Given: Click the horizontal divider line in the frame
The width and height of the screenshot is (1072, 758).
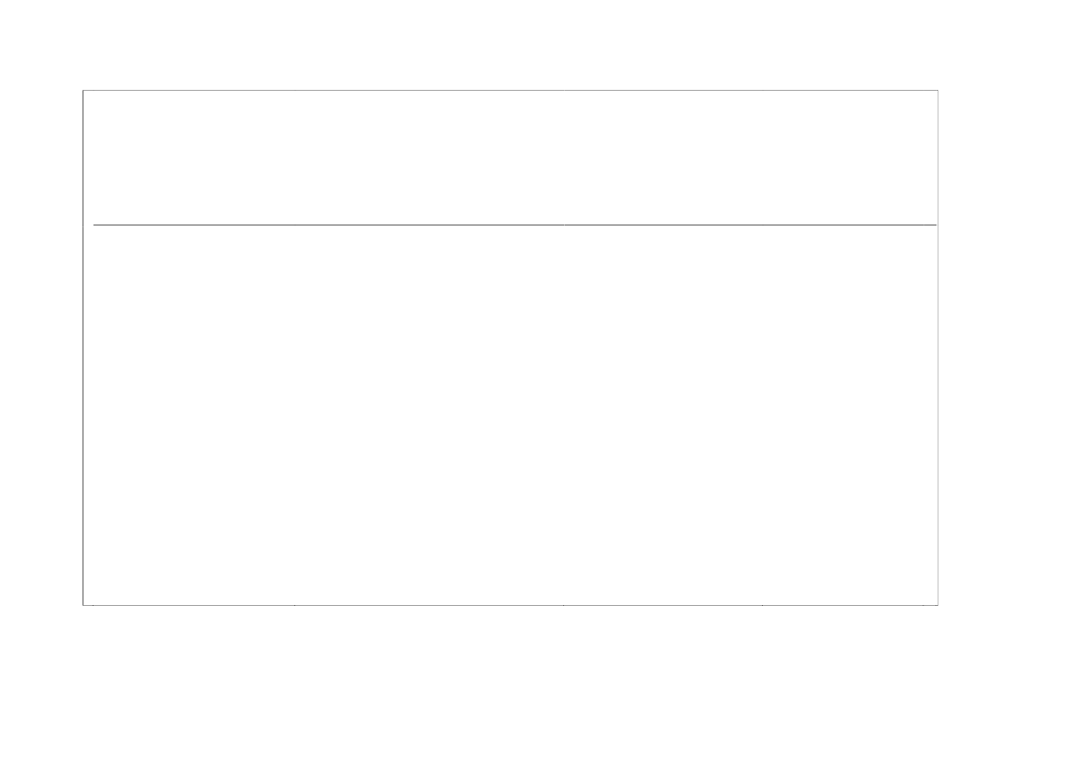Looking at the screenshot, I should click(x=514, y=225).
